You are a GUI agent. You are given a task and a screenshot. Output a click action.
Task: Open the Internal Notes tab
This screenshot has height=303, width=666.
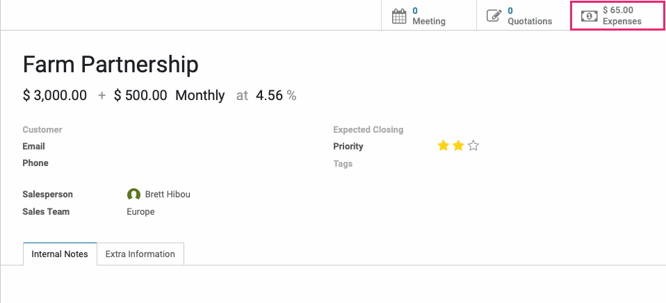point(60,254)
